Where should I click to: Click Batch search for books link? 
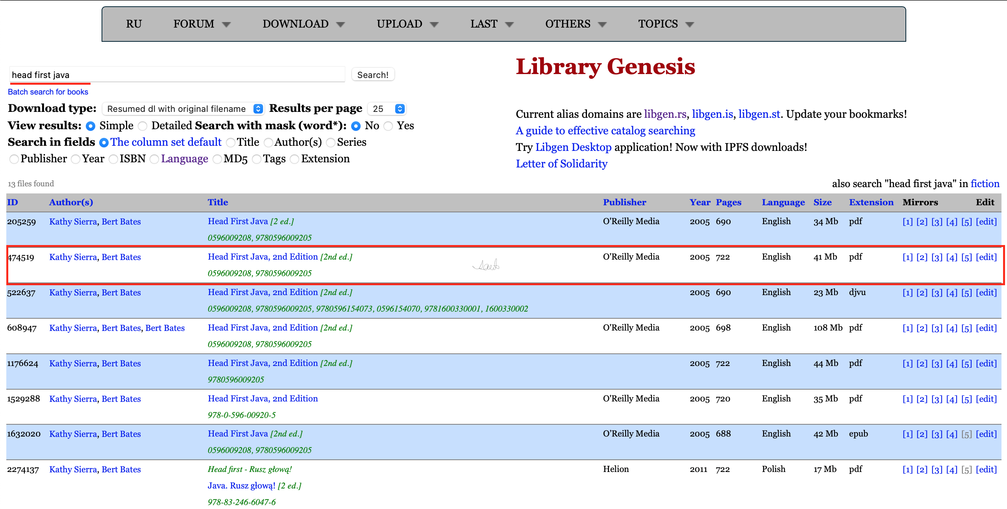(x=48, y=92)
